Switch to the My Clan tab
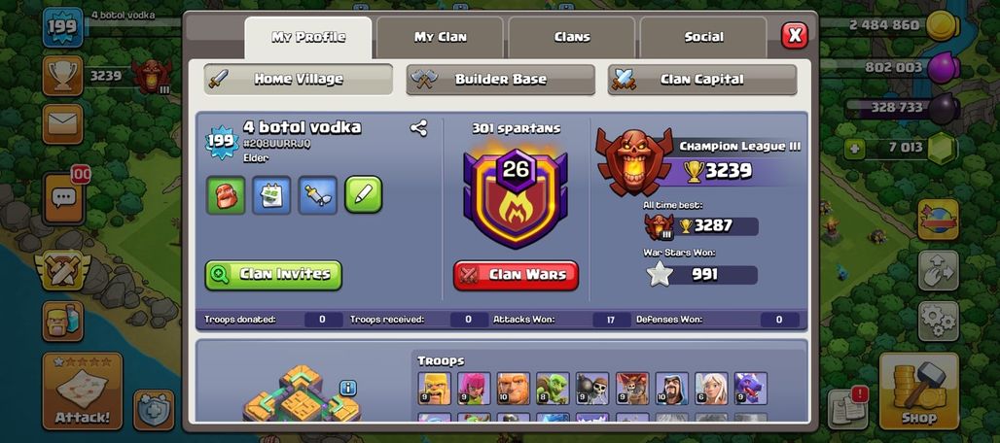 coord(440,38)
